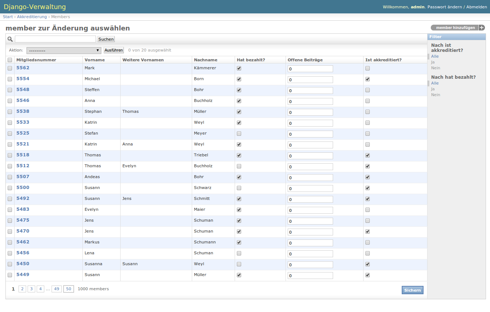Filter ist akkreditiert by Nein

436,68
